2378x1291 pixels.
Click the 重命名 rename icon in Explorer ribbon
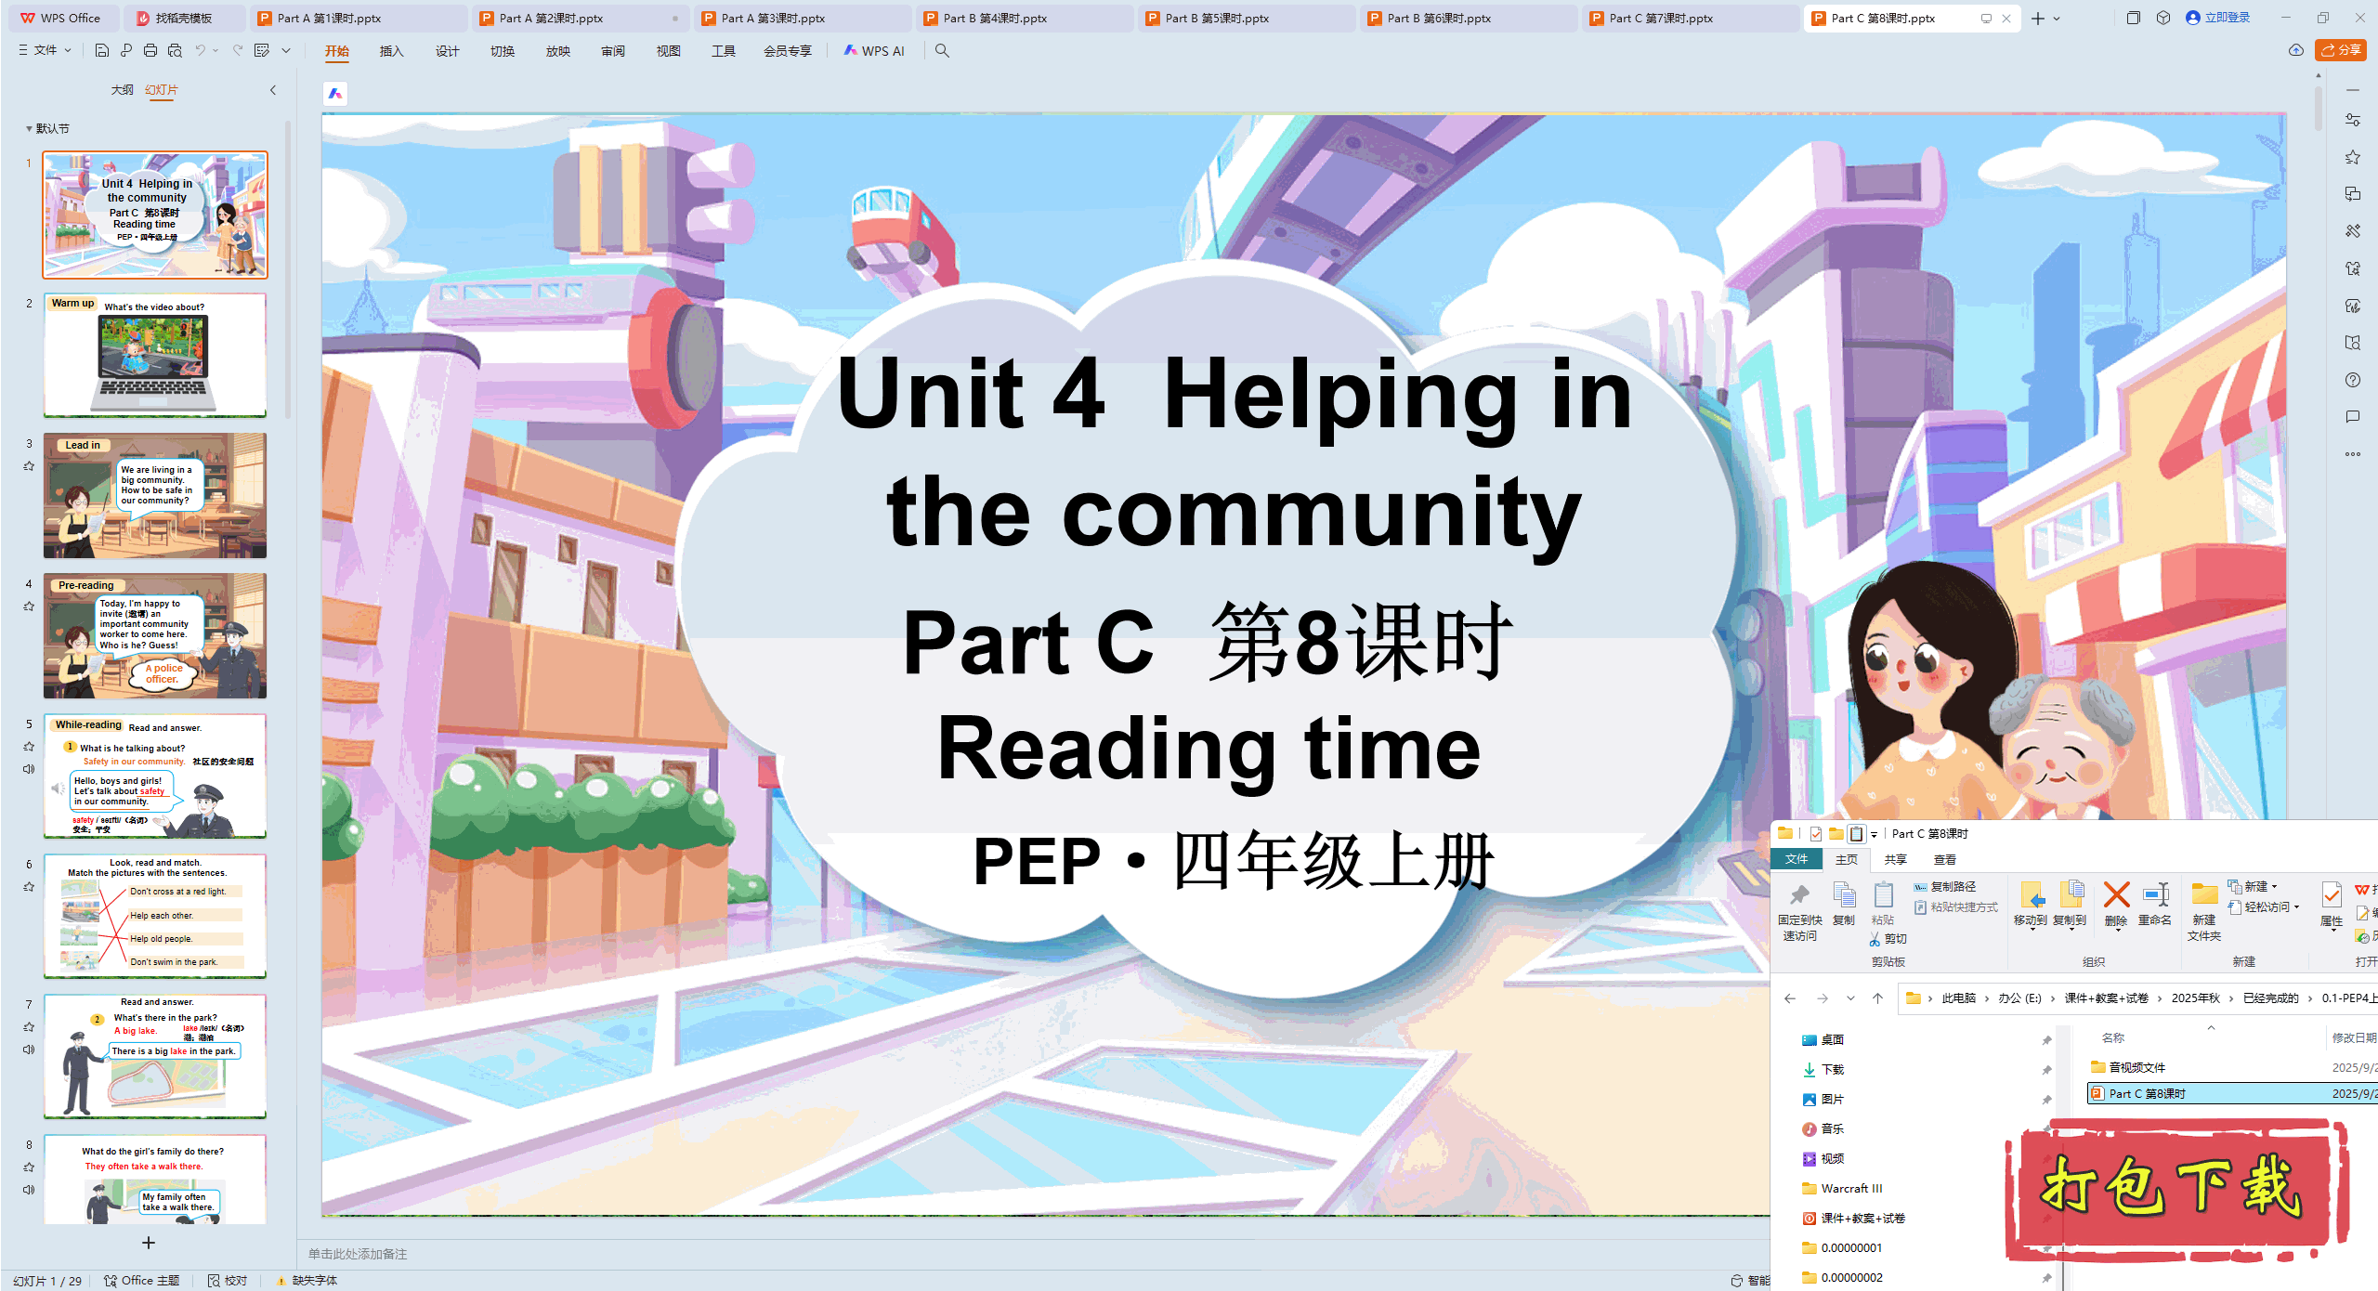[2156, 906]
